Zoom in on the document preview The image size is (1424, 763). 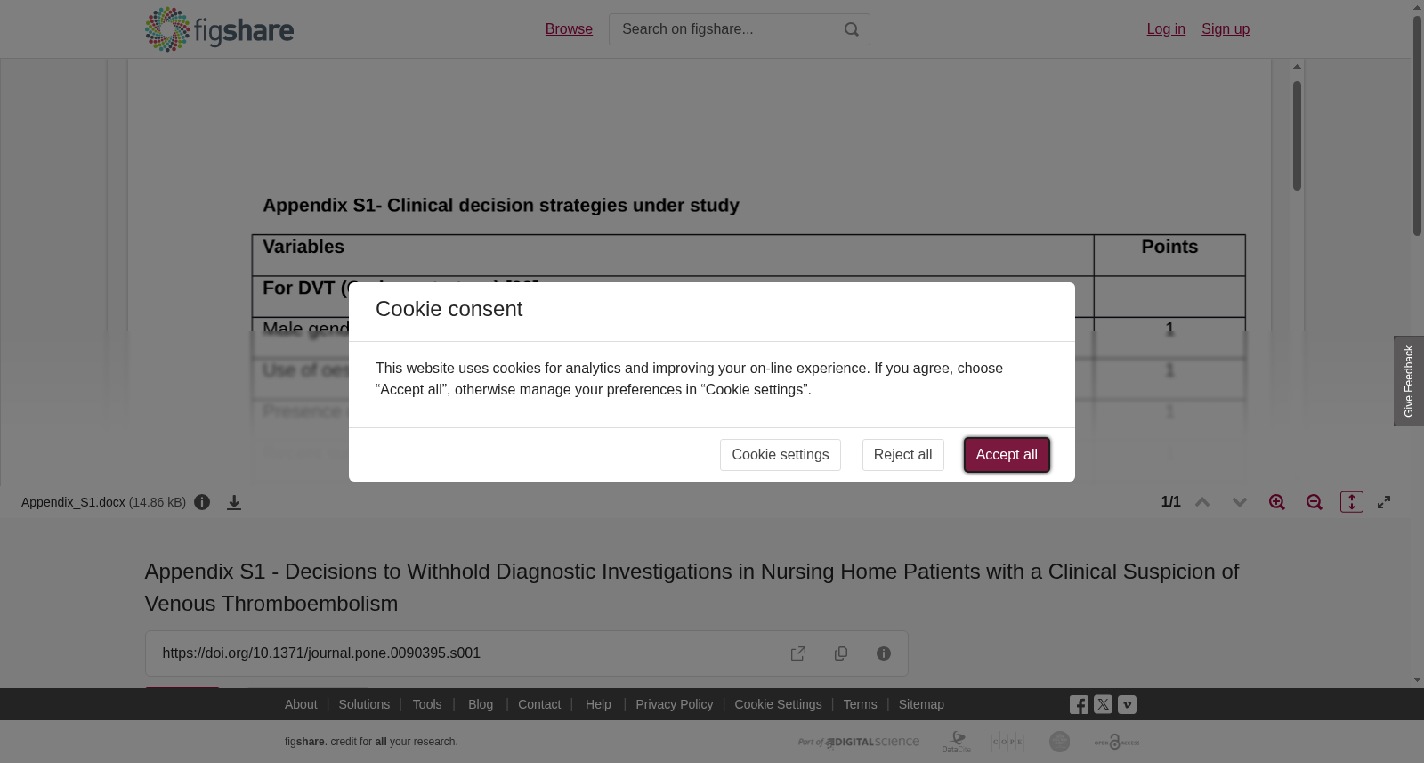[x=1277, y=502]
